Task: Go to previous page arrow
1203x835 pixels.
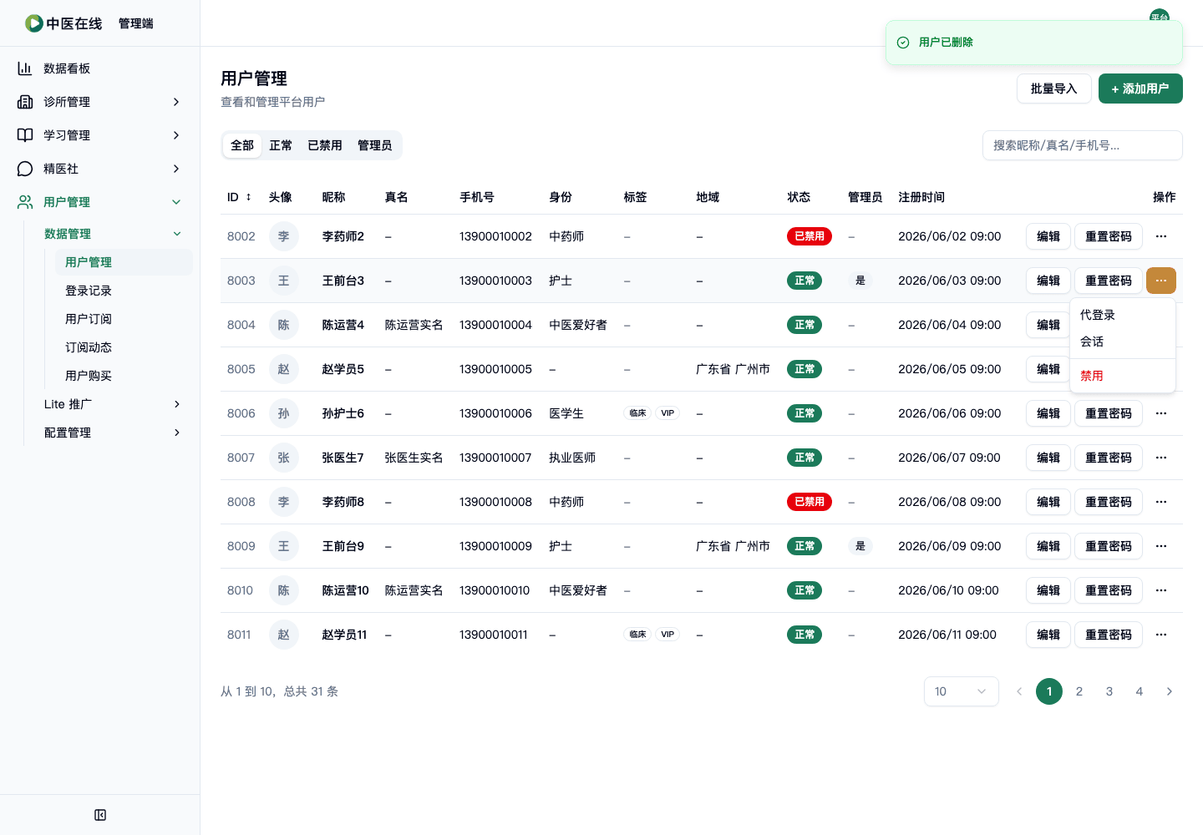Action: (1019, 691)
